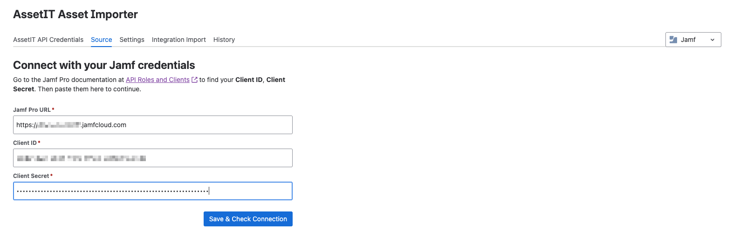
Task: Click the Jamf Pro documentation instruction text
Action: click(69, 80)
